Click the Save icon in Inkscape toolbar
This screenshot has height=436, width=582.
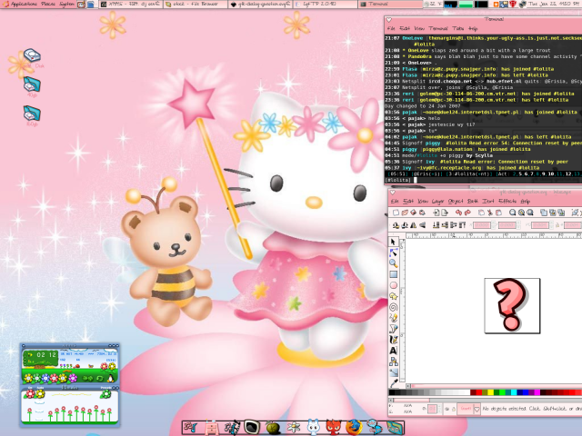click(413, 213)
